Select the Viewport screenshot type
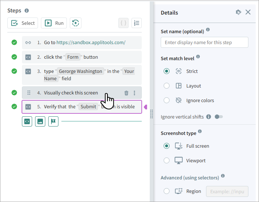Viewport: 259px width, 202px height. [167, 160]
